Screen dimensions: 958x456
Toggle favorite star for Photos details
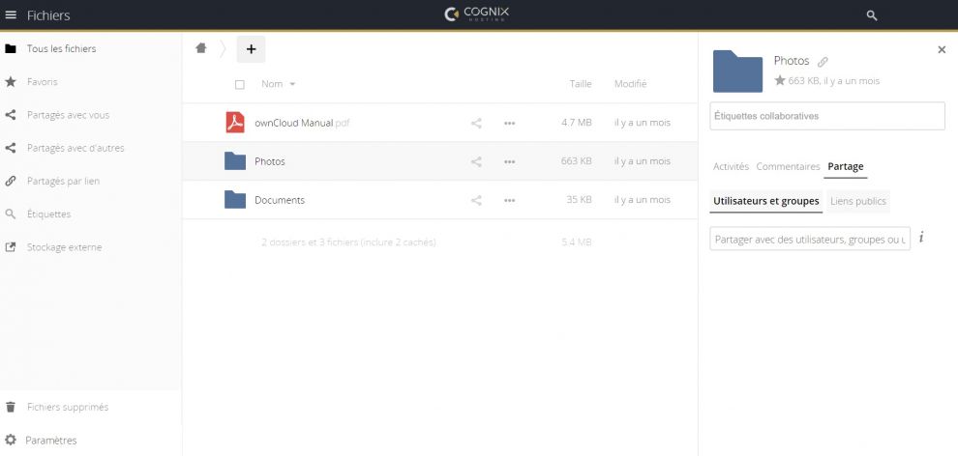click(780, 80)
